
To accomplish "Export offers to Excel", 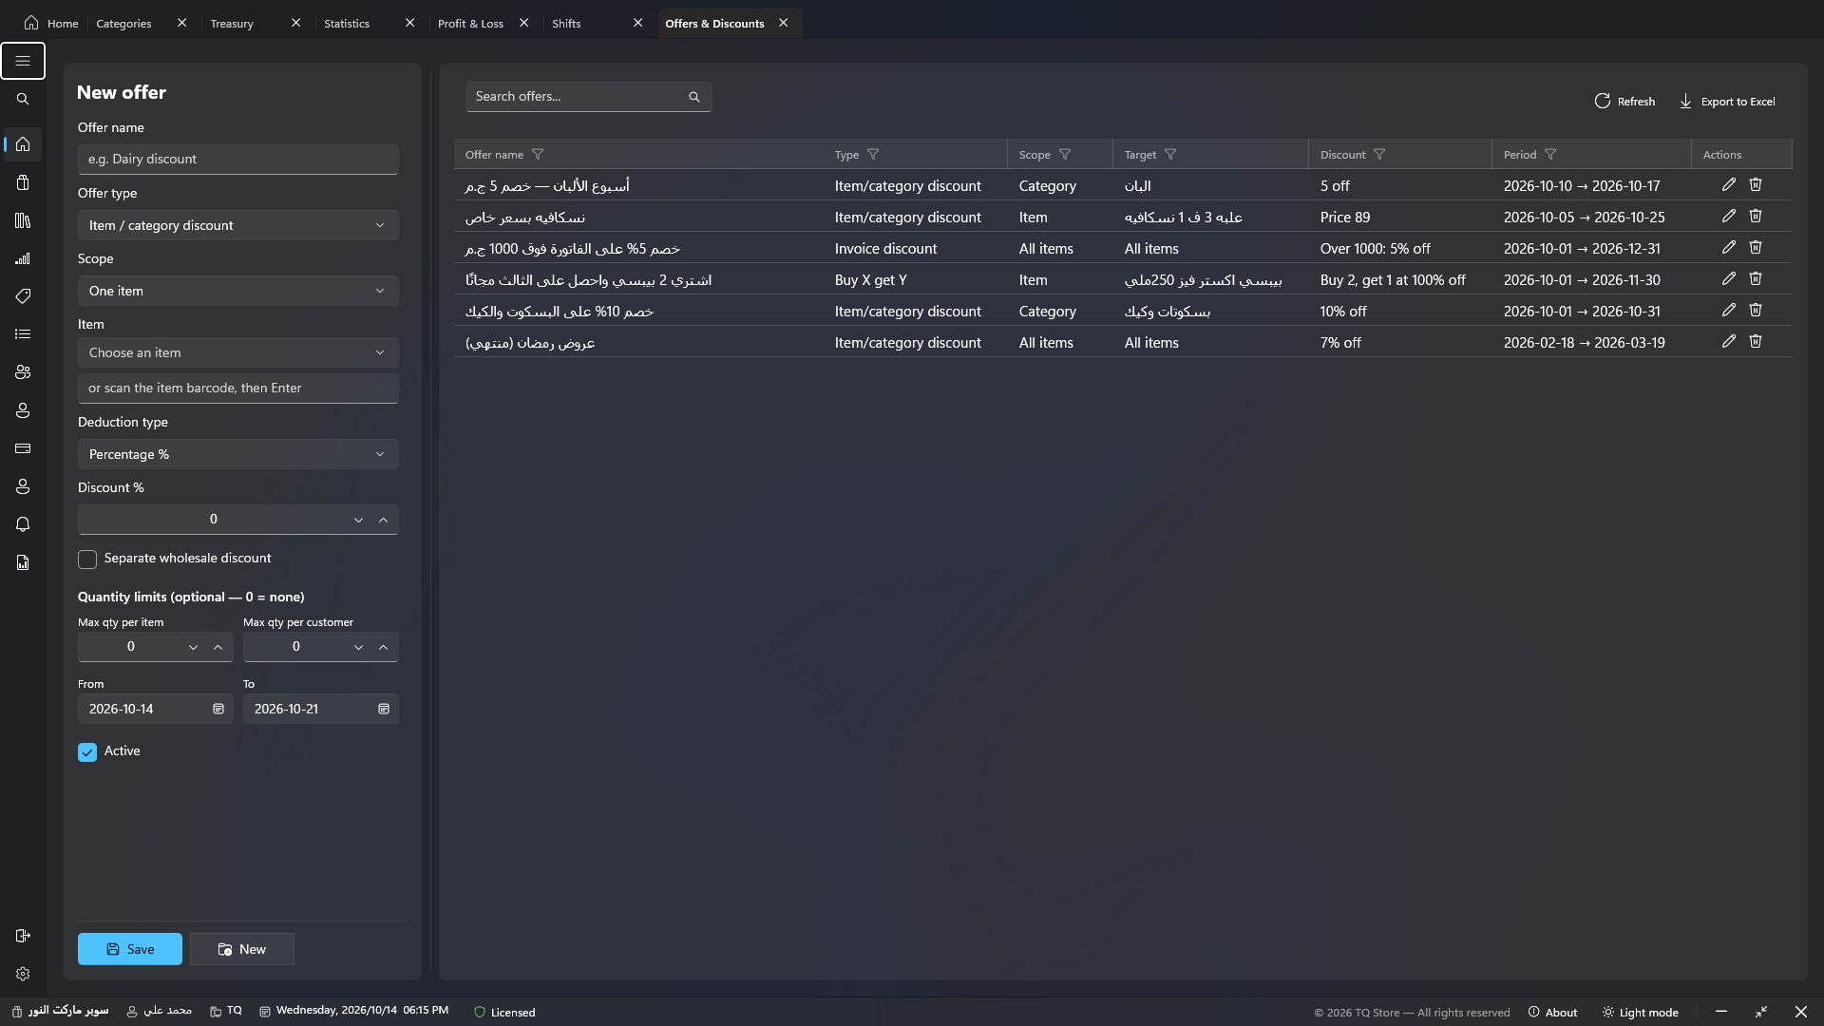I will pyautogui.click(x=1727, y=102).
